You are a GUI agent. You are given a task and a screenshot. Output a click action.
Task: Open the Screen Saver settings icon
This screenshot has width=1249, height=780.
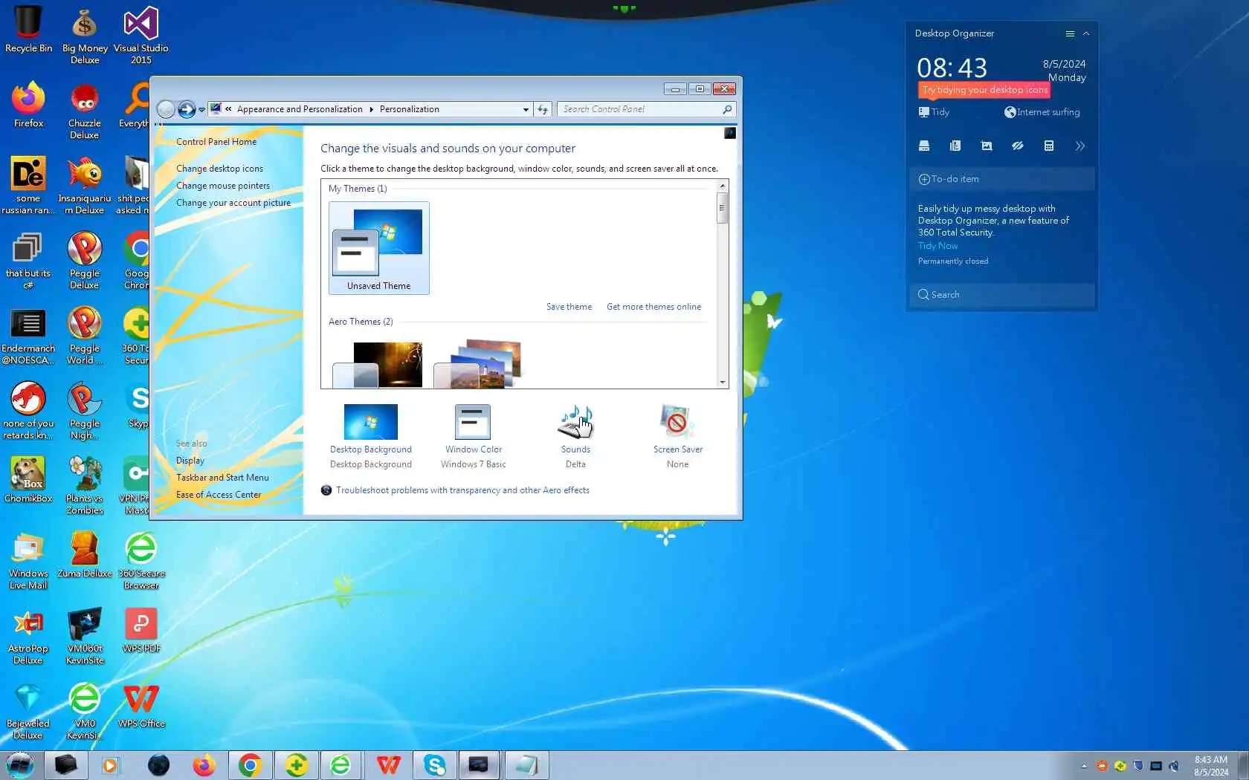click(x=677, y=422)
